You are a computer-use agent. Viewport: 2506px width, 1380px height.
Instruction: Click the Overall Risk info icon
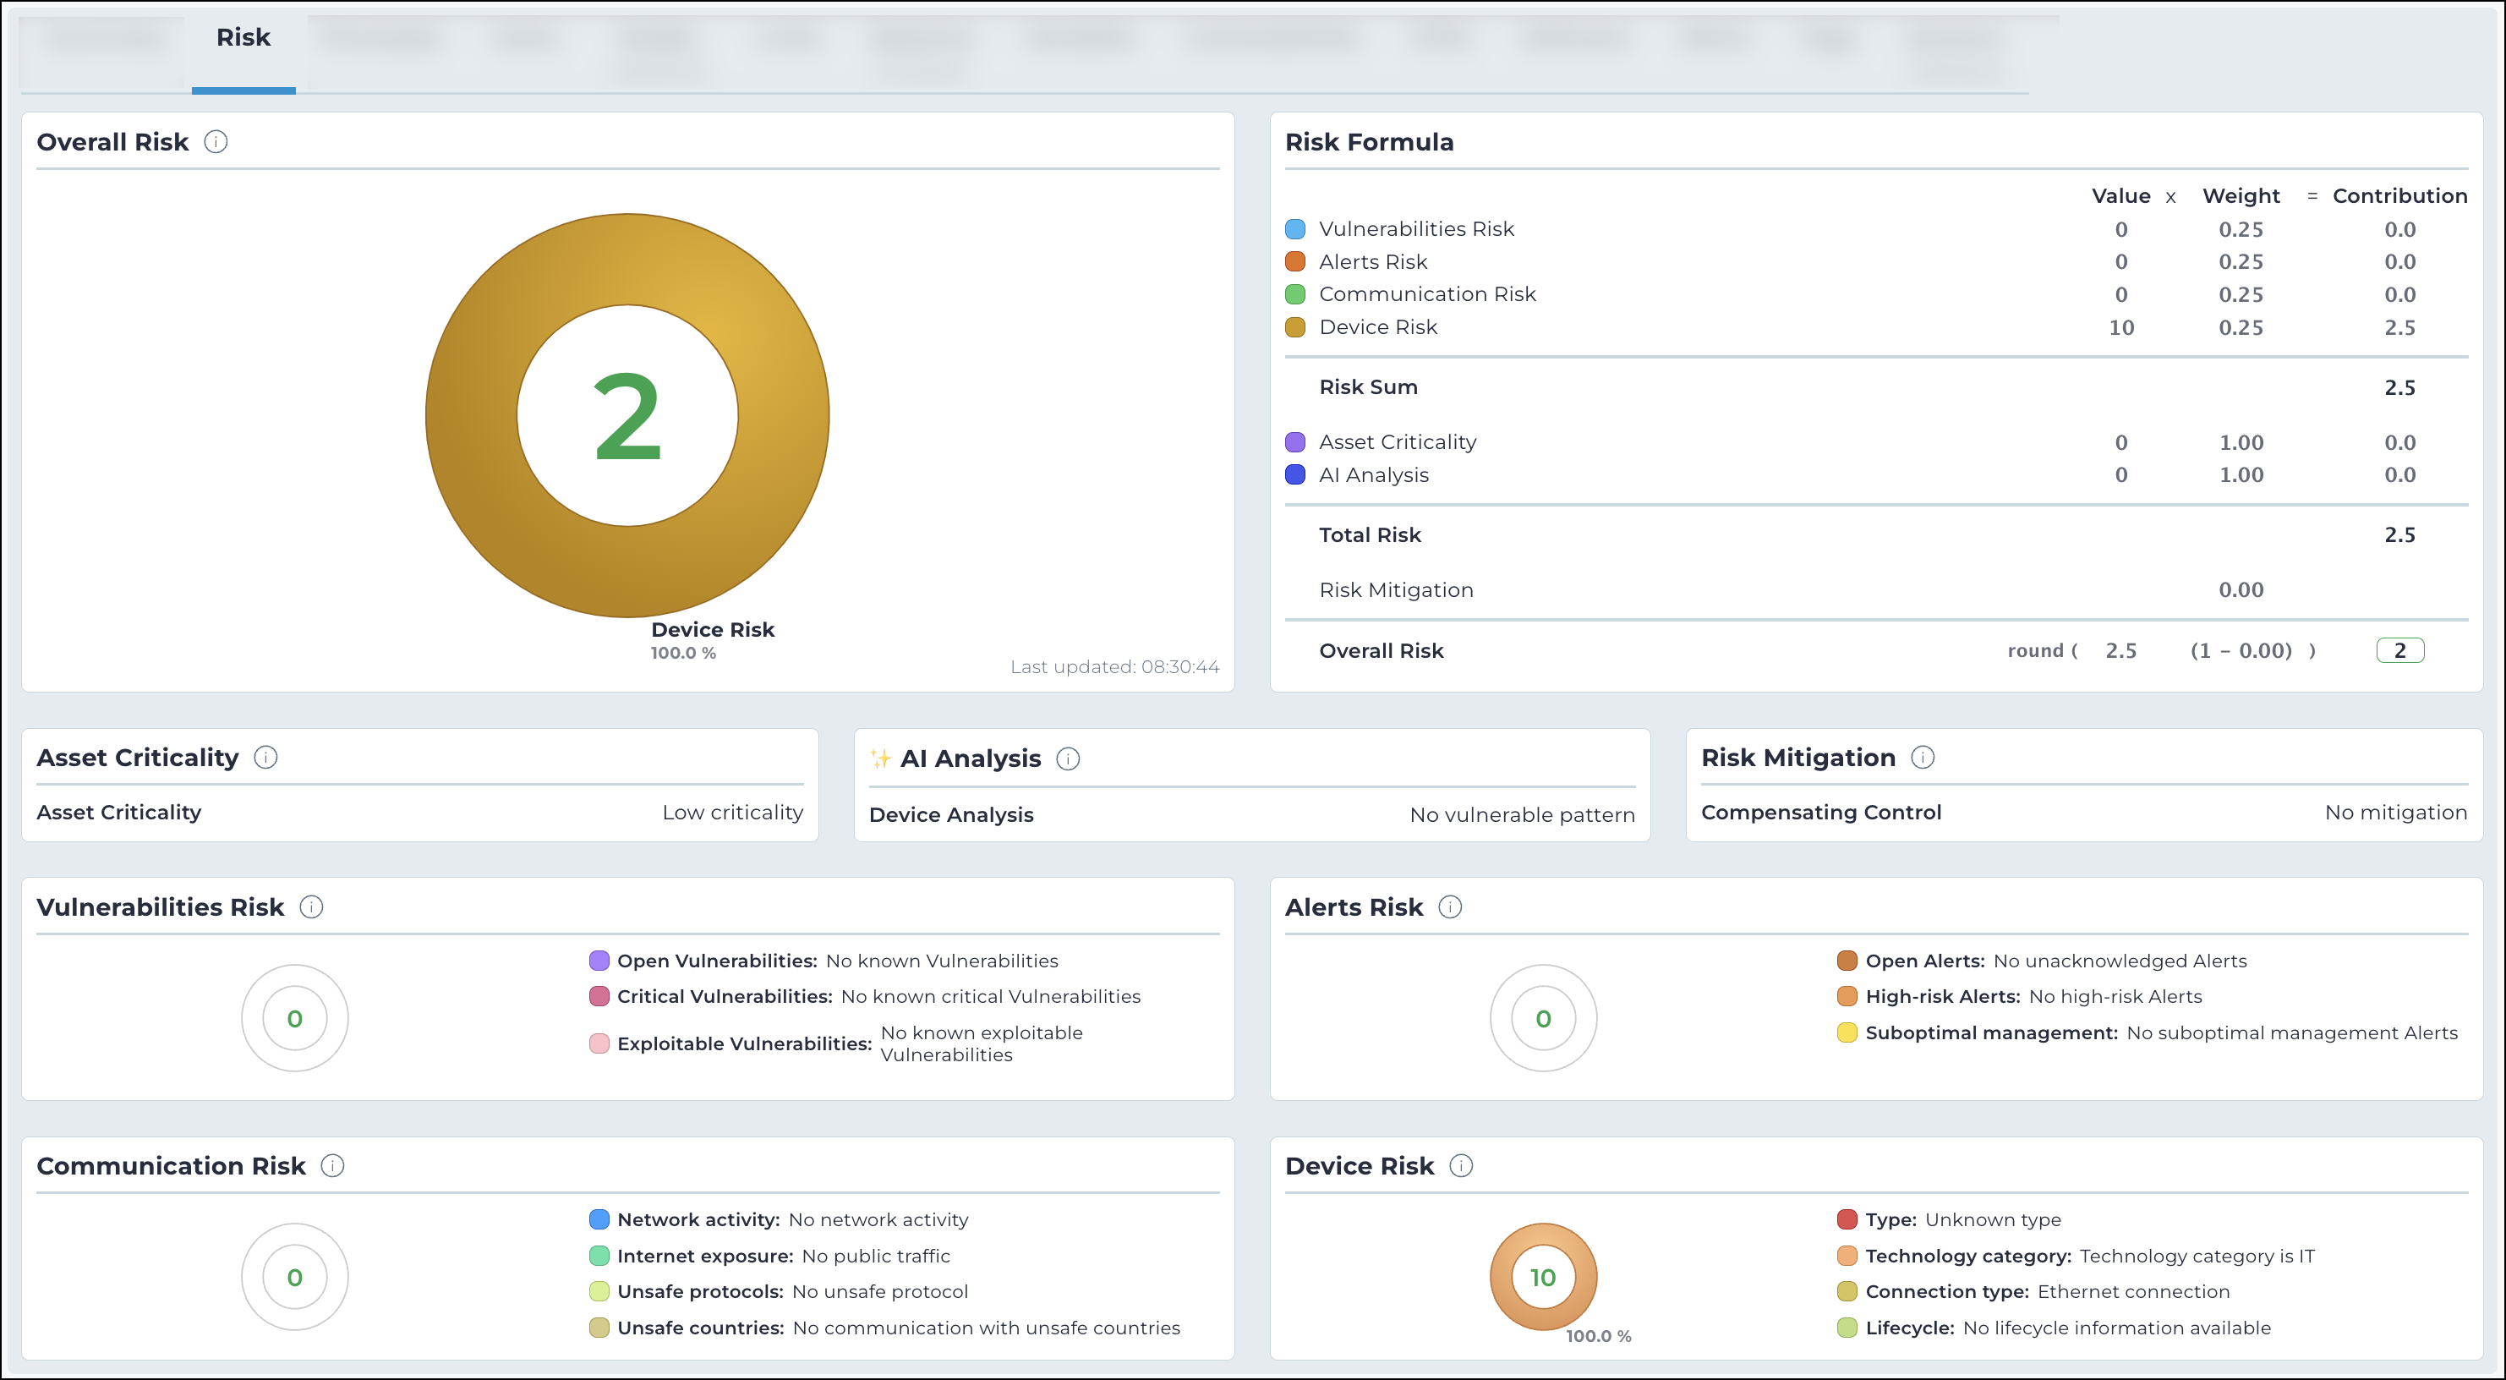tap(216, 142)
